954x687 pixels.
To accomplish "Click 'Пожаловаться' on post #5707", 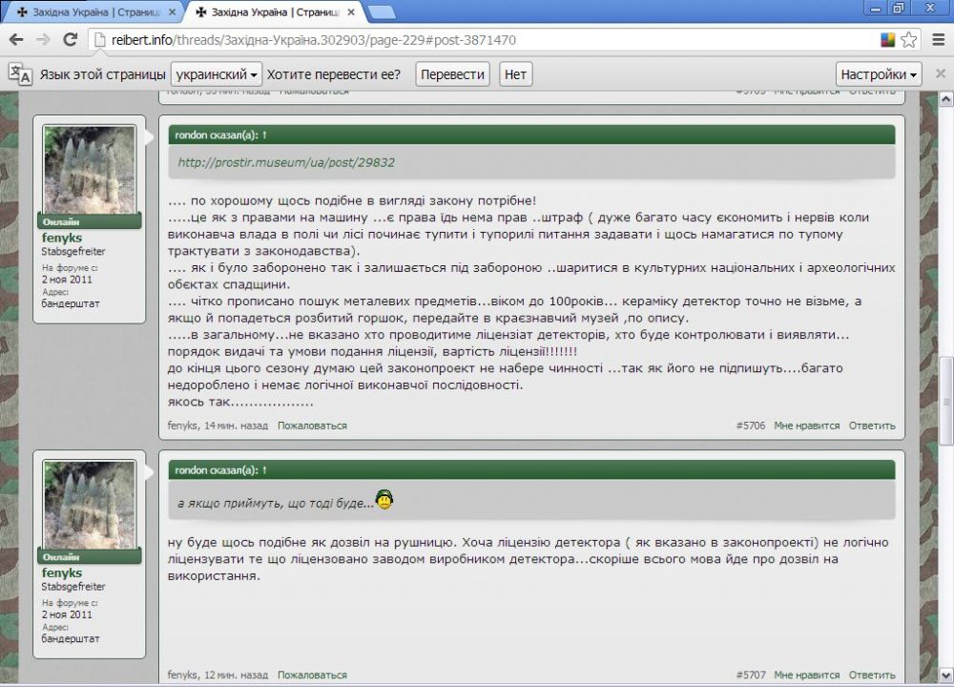I will pyautogui.click(x=312, y=675).
